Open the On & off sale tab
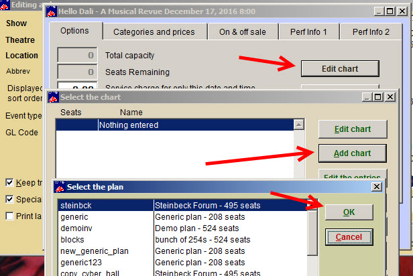413x276 pixels. tap(243, 32)
